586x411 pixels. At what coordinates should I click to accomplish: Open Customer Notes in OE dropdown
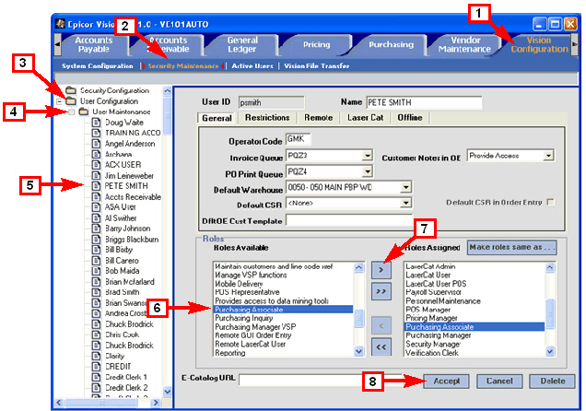point(548,156)
